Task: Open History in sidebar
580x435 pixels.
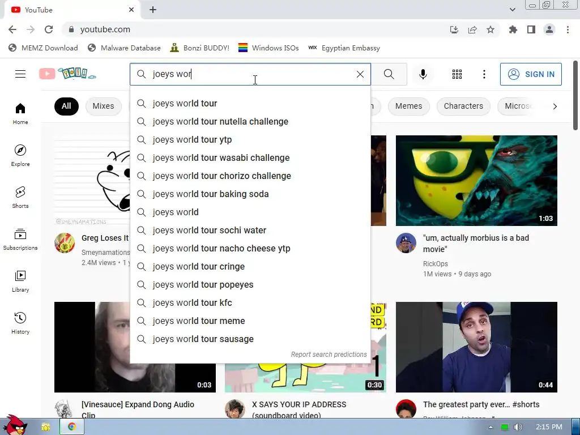Action: [x=20, y=323]
